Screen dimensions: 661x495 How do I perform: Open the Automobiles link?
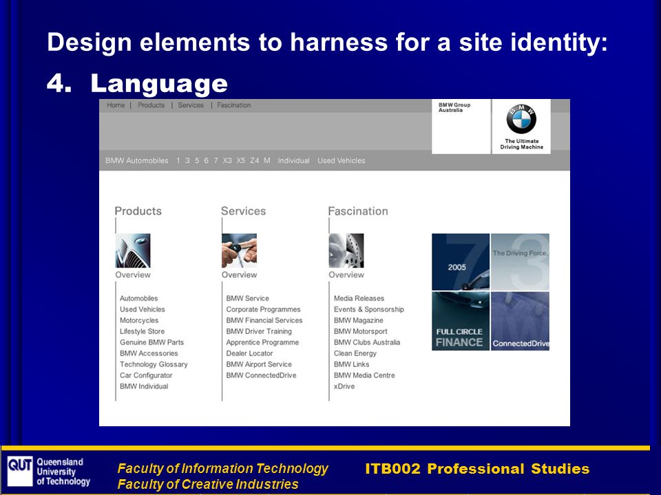(138, 298)
